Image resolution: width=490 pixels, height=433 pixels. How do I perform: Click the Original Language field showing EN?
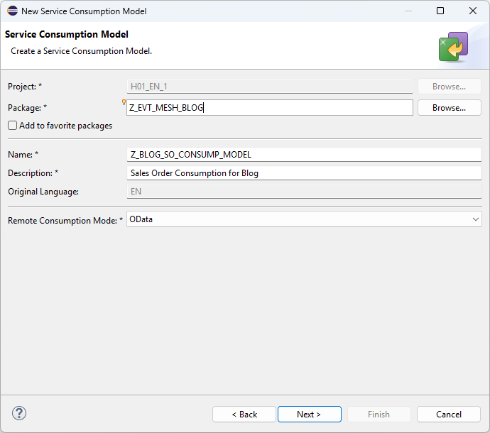click(x=303, y=192)
